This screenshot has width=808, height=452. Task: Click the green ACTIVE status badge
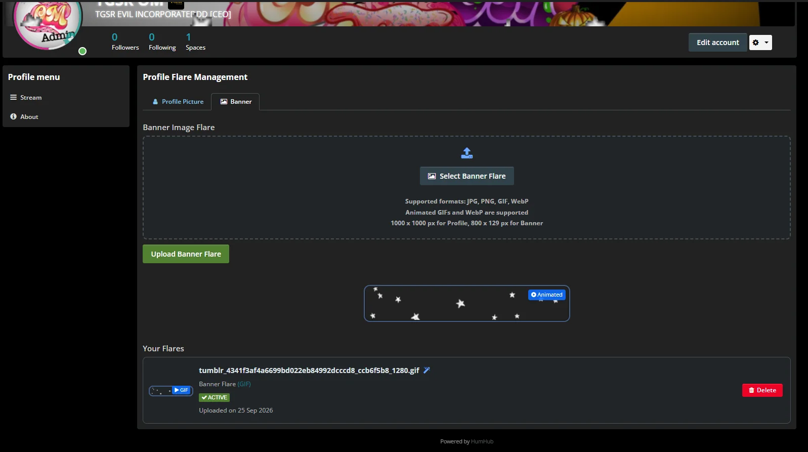(x=214, y=398)
